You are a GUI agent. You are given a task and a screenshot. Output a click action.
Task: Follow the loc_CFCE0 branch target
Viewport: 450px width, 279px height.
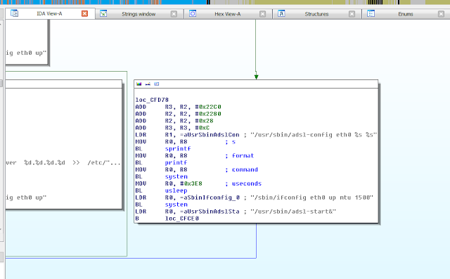point(181,219)
